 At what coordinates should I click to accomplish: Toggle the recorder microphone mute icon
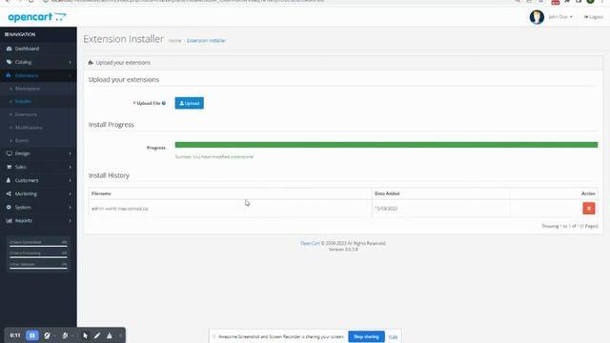pos(65,335)
